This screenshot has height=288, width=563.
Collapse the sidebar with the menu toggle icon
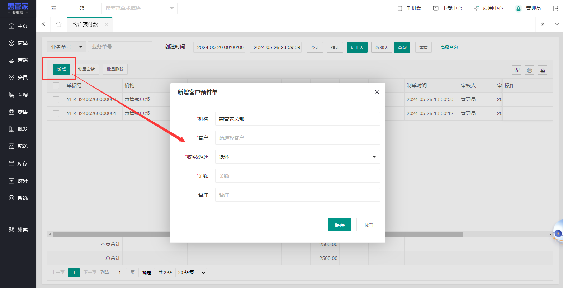[x=54, y=8]
